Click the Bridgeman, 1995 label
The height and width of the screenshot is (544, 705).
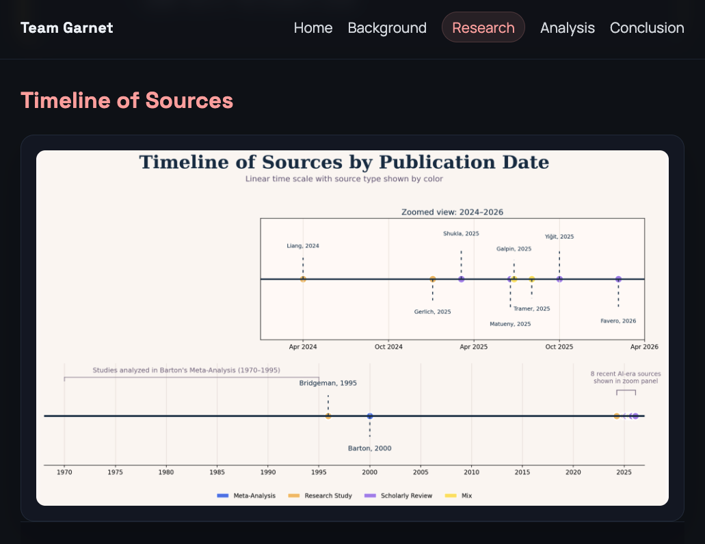[328, 383]
